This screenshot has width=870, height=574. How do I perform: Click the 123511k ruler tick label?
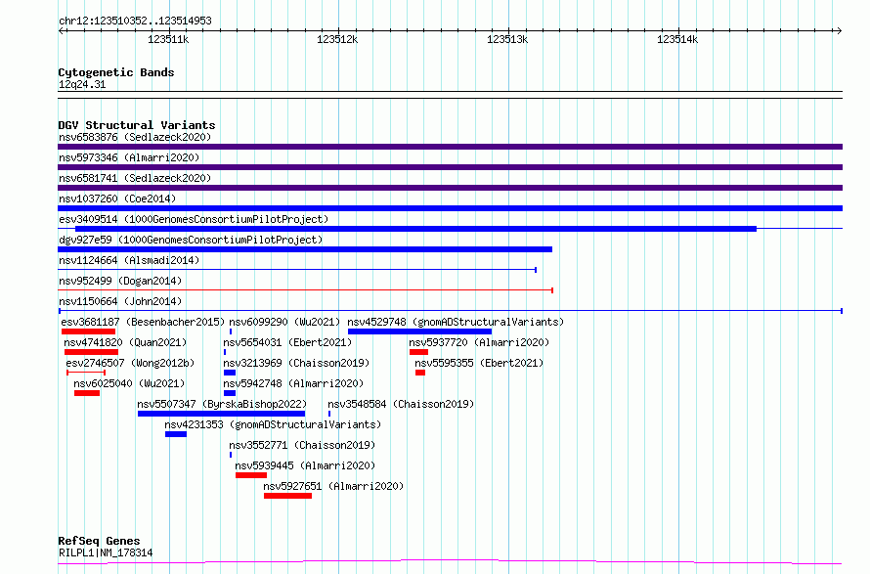168,40
